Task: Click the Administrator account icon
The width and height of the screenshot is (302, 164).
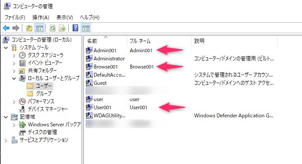Action: coord(89,58)
